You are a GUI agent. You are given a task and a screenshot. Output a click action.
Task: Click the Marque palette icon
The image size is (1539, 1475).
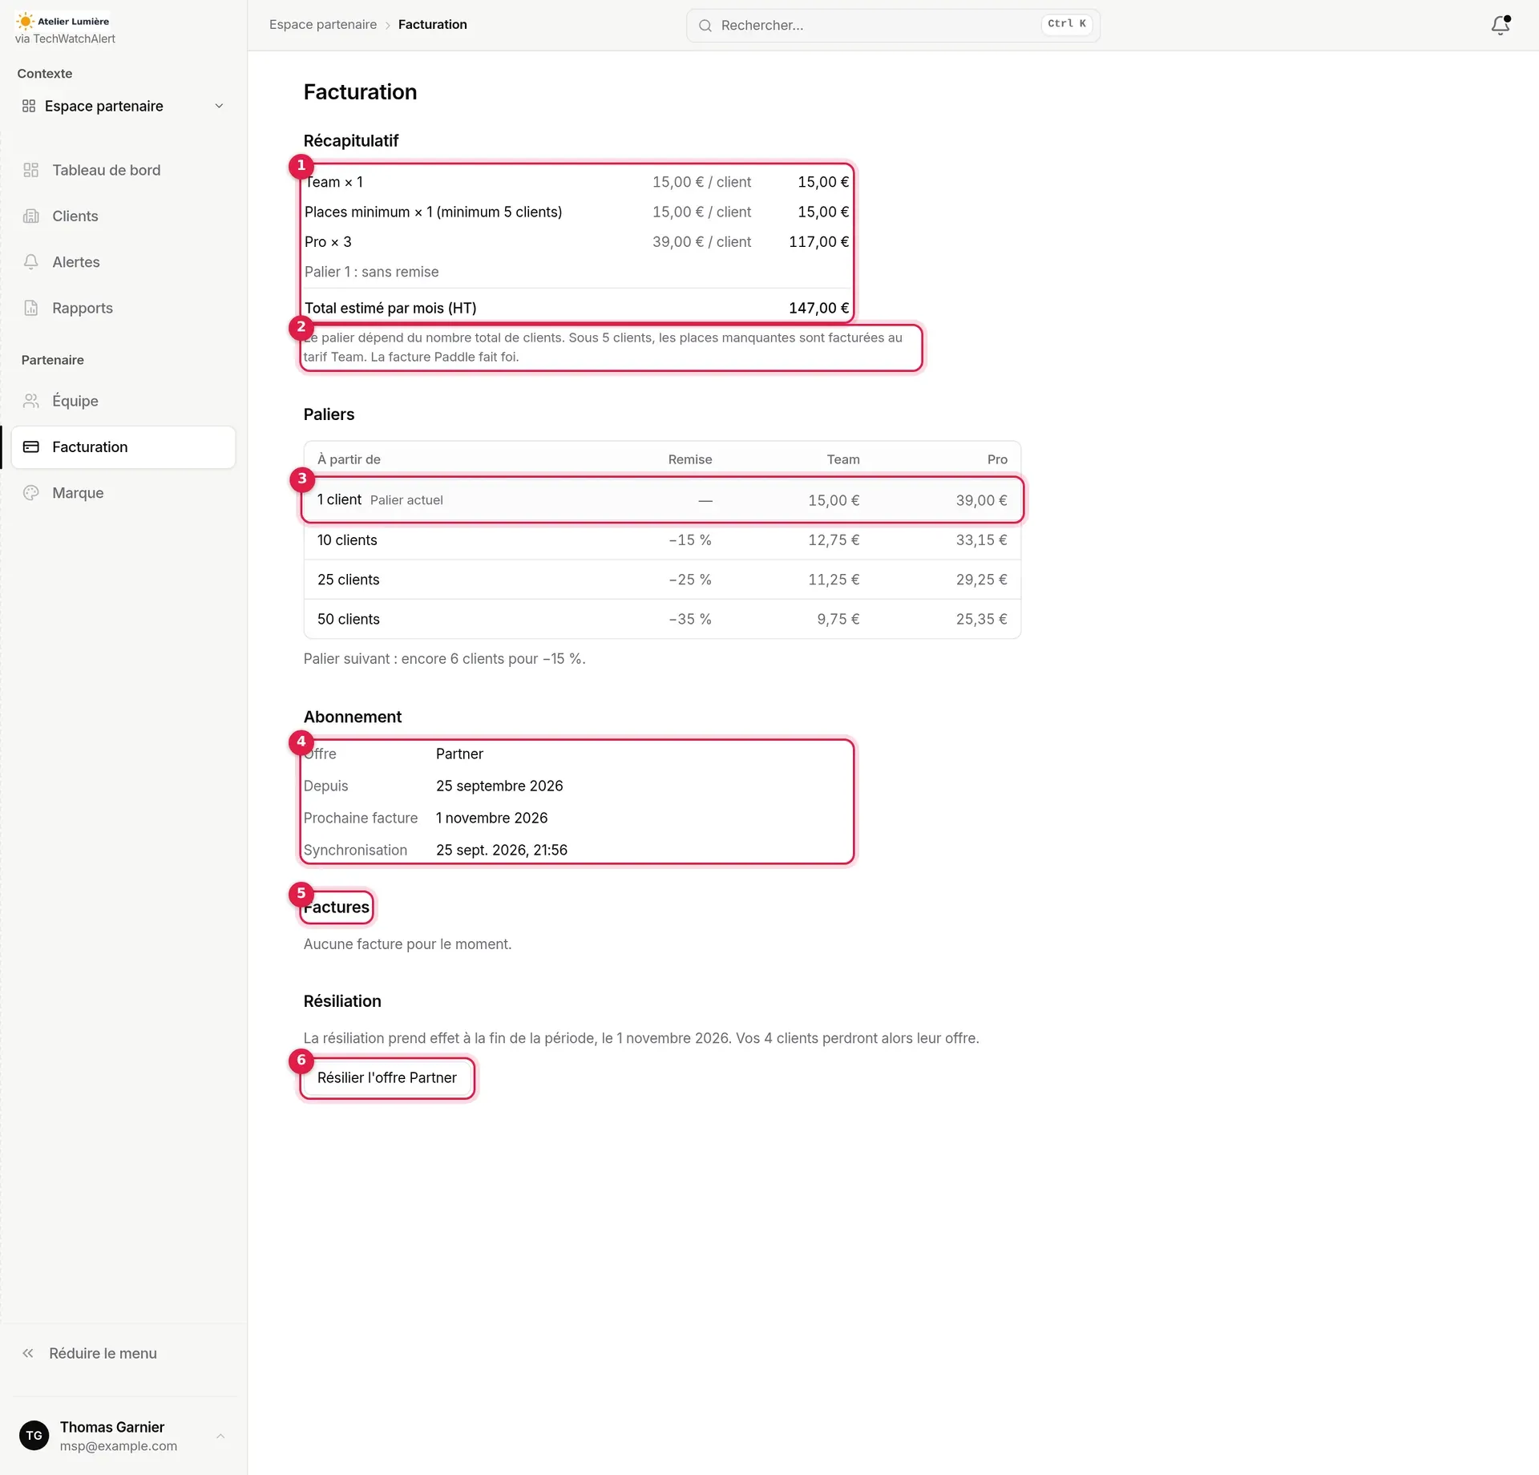[31, 493]
